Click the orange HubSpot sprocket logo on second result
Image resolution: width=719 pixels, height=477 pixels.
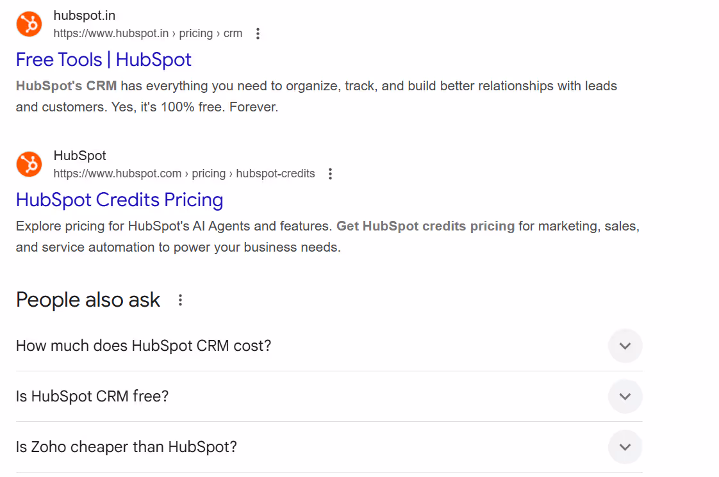(29, 164)
